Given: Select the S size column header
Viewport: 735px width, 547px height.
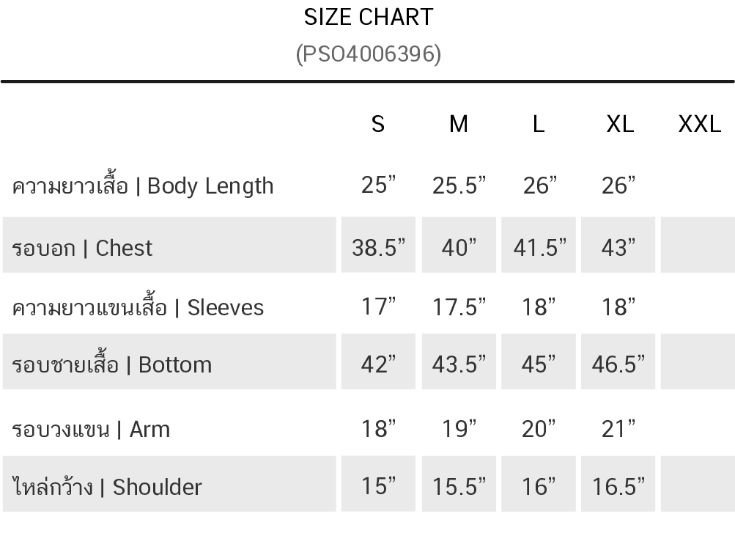Looking at the screenshot, I should 378,125.
